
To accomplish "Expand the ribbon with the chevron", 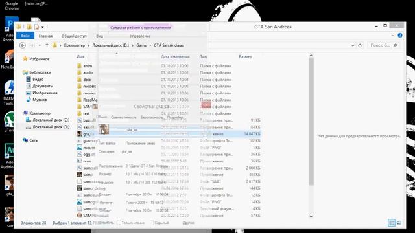I will (x=393, y=36).
